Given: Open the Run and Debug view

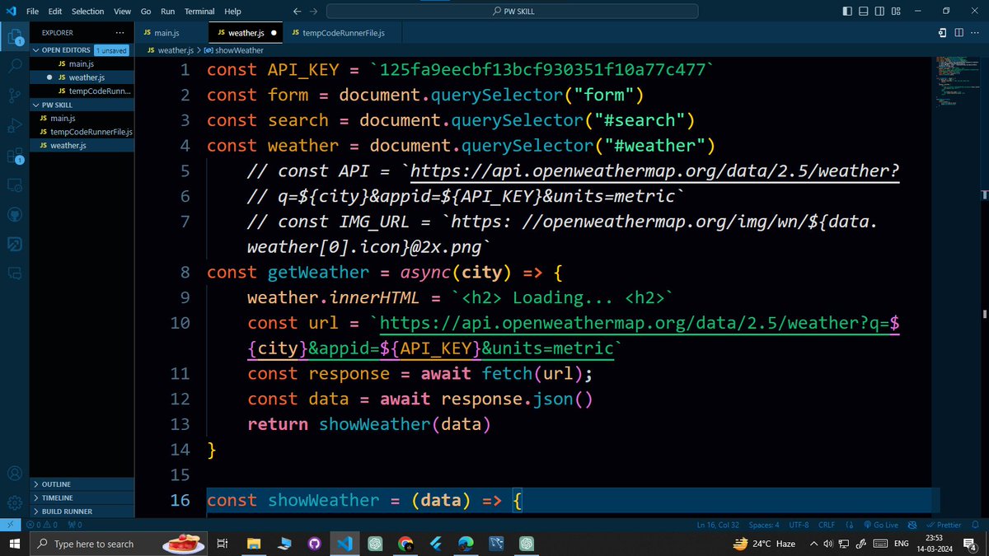Looking at the screenshot, I should (15, 125).
